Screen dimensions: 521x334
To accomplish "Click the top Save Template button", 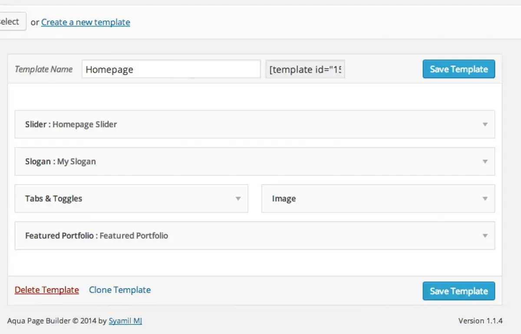I will click(459, 69).
